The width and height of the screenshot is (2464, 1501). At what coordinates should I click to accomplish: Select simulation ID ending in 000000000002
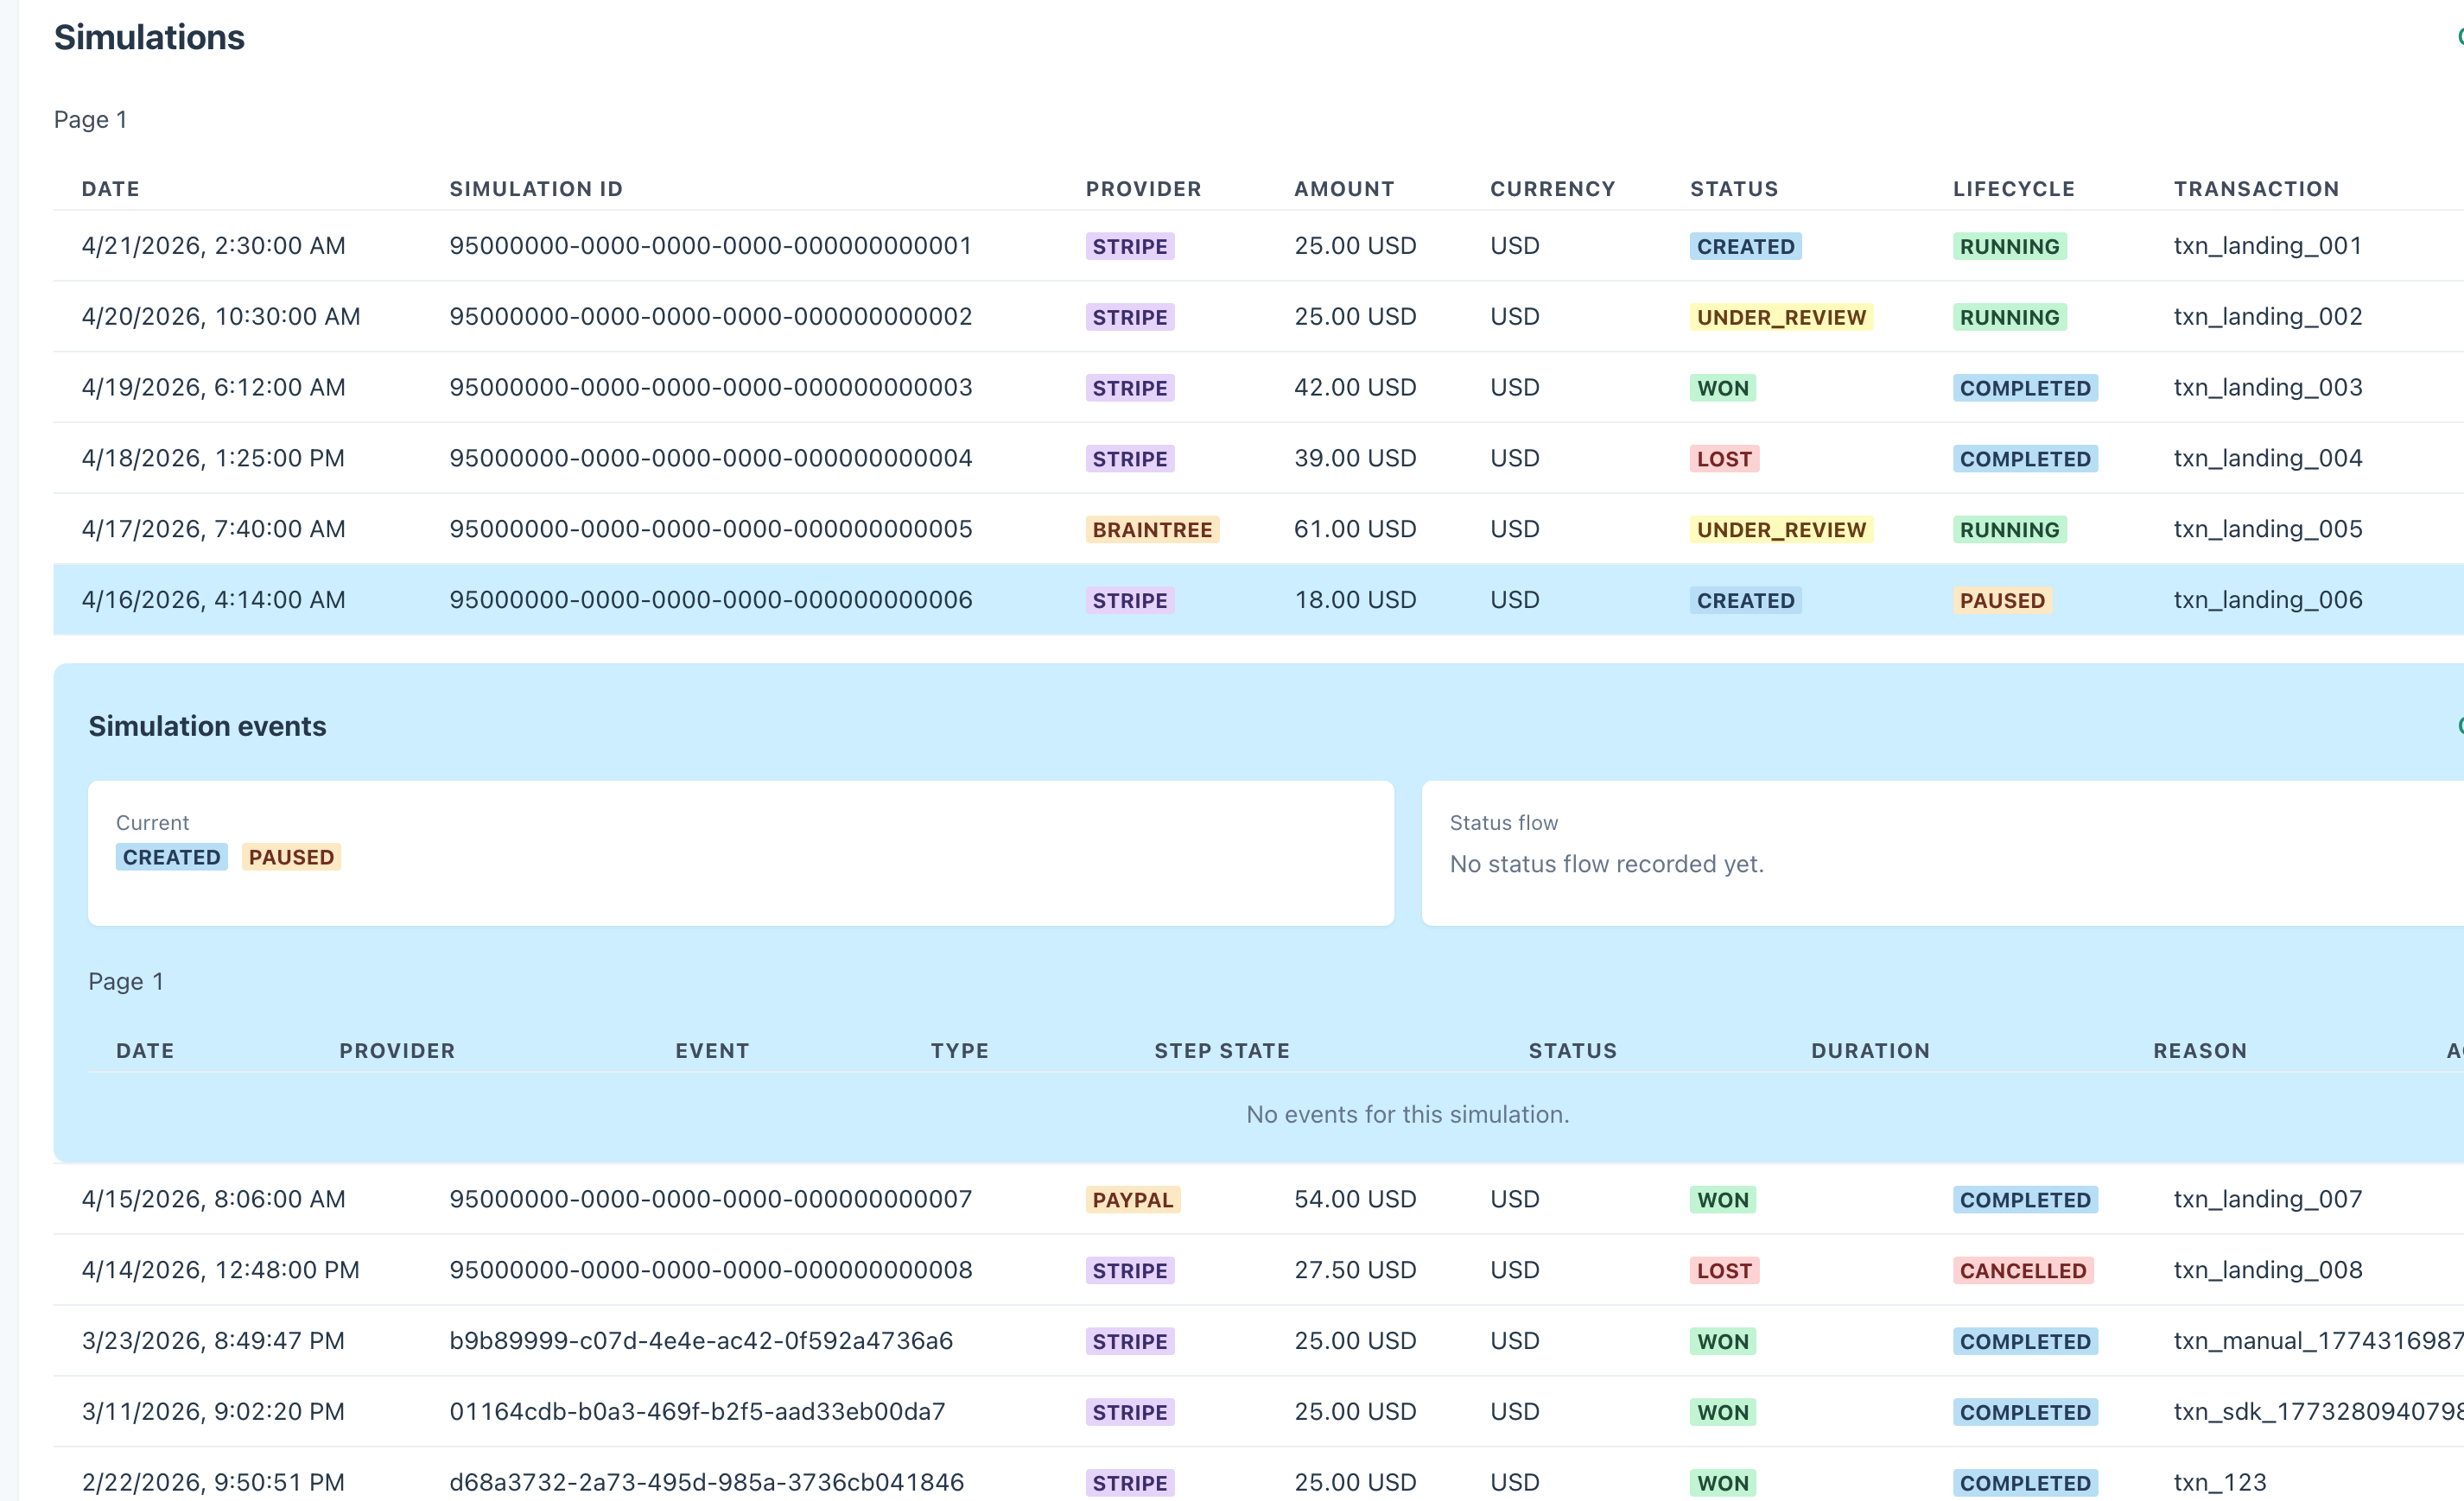click(x=710, y=317)
